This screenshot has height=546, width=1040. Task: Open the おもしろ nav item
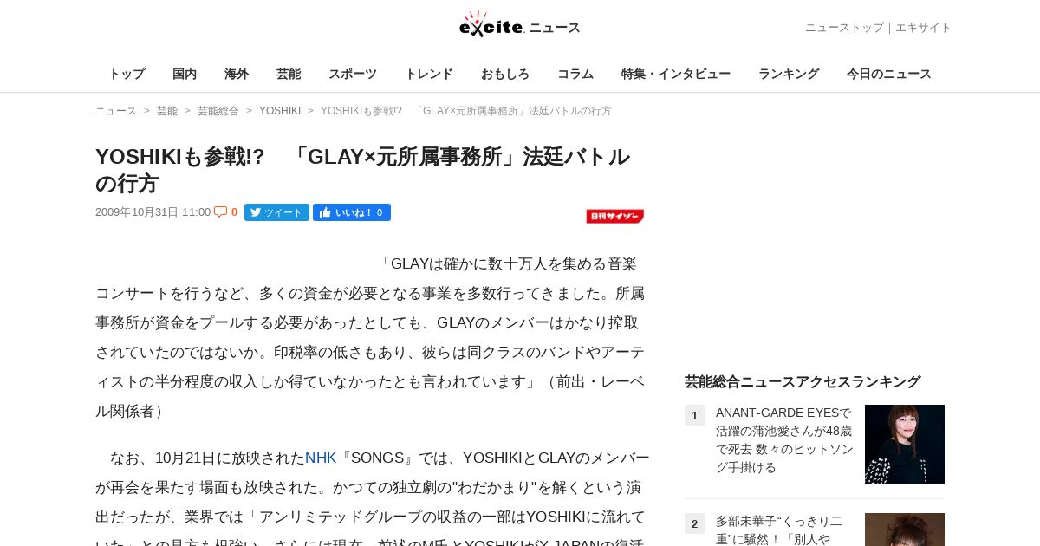pyautogui.click(x=505, y=74)
